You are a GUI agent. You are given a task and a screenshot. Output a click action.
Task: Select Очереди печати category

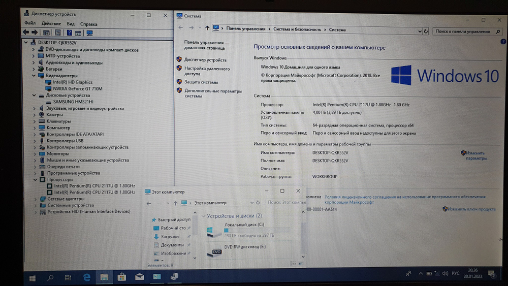[x=63, y=167]
